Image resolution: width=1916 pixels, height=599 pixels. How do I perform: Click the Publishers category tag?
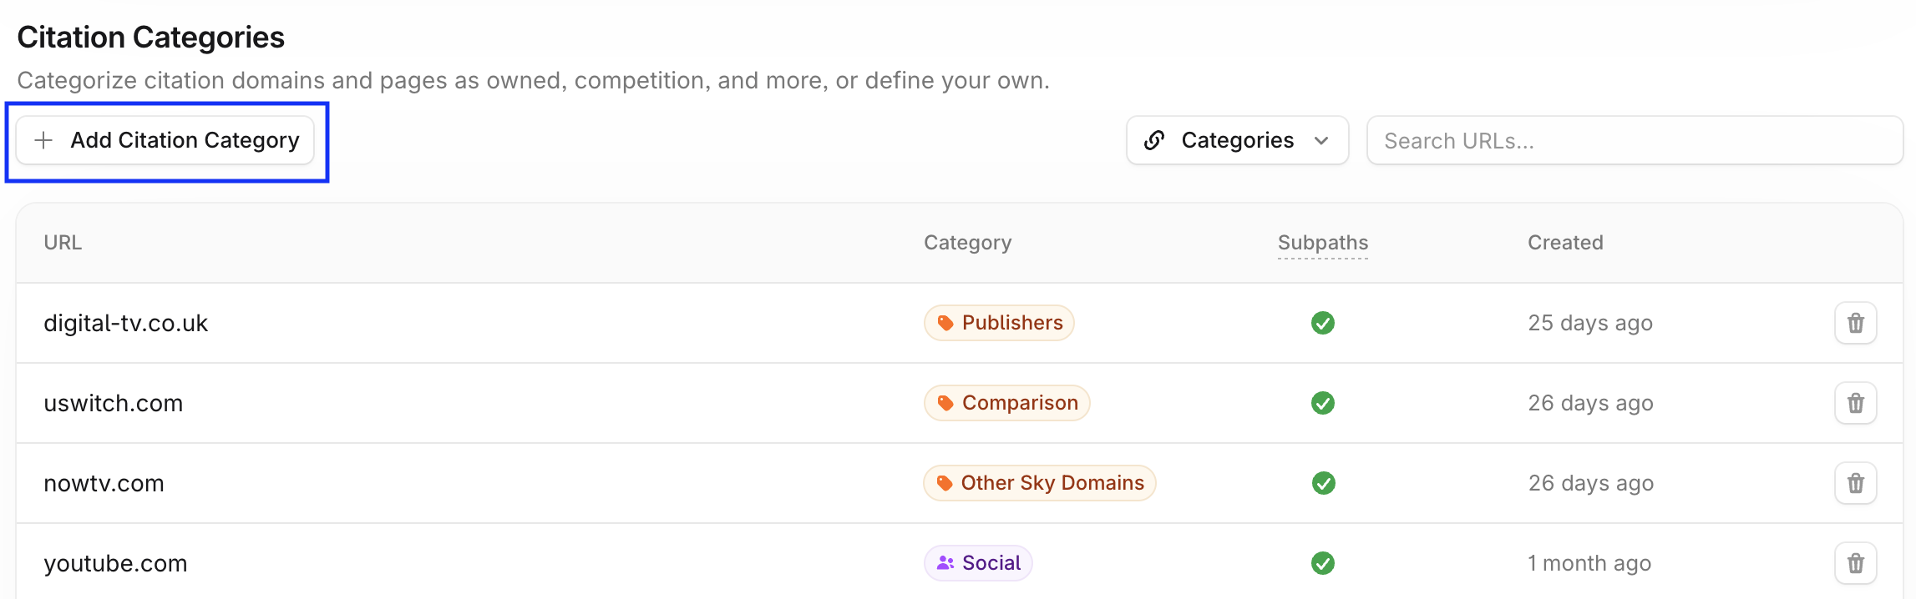[999, 323]
